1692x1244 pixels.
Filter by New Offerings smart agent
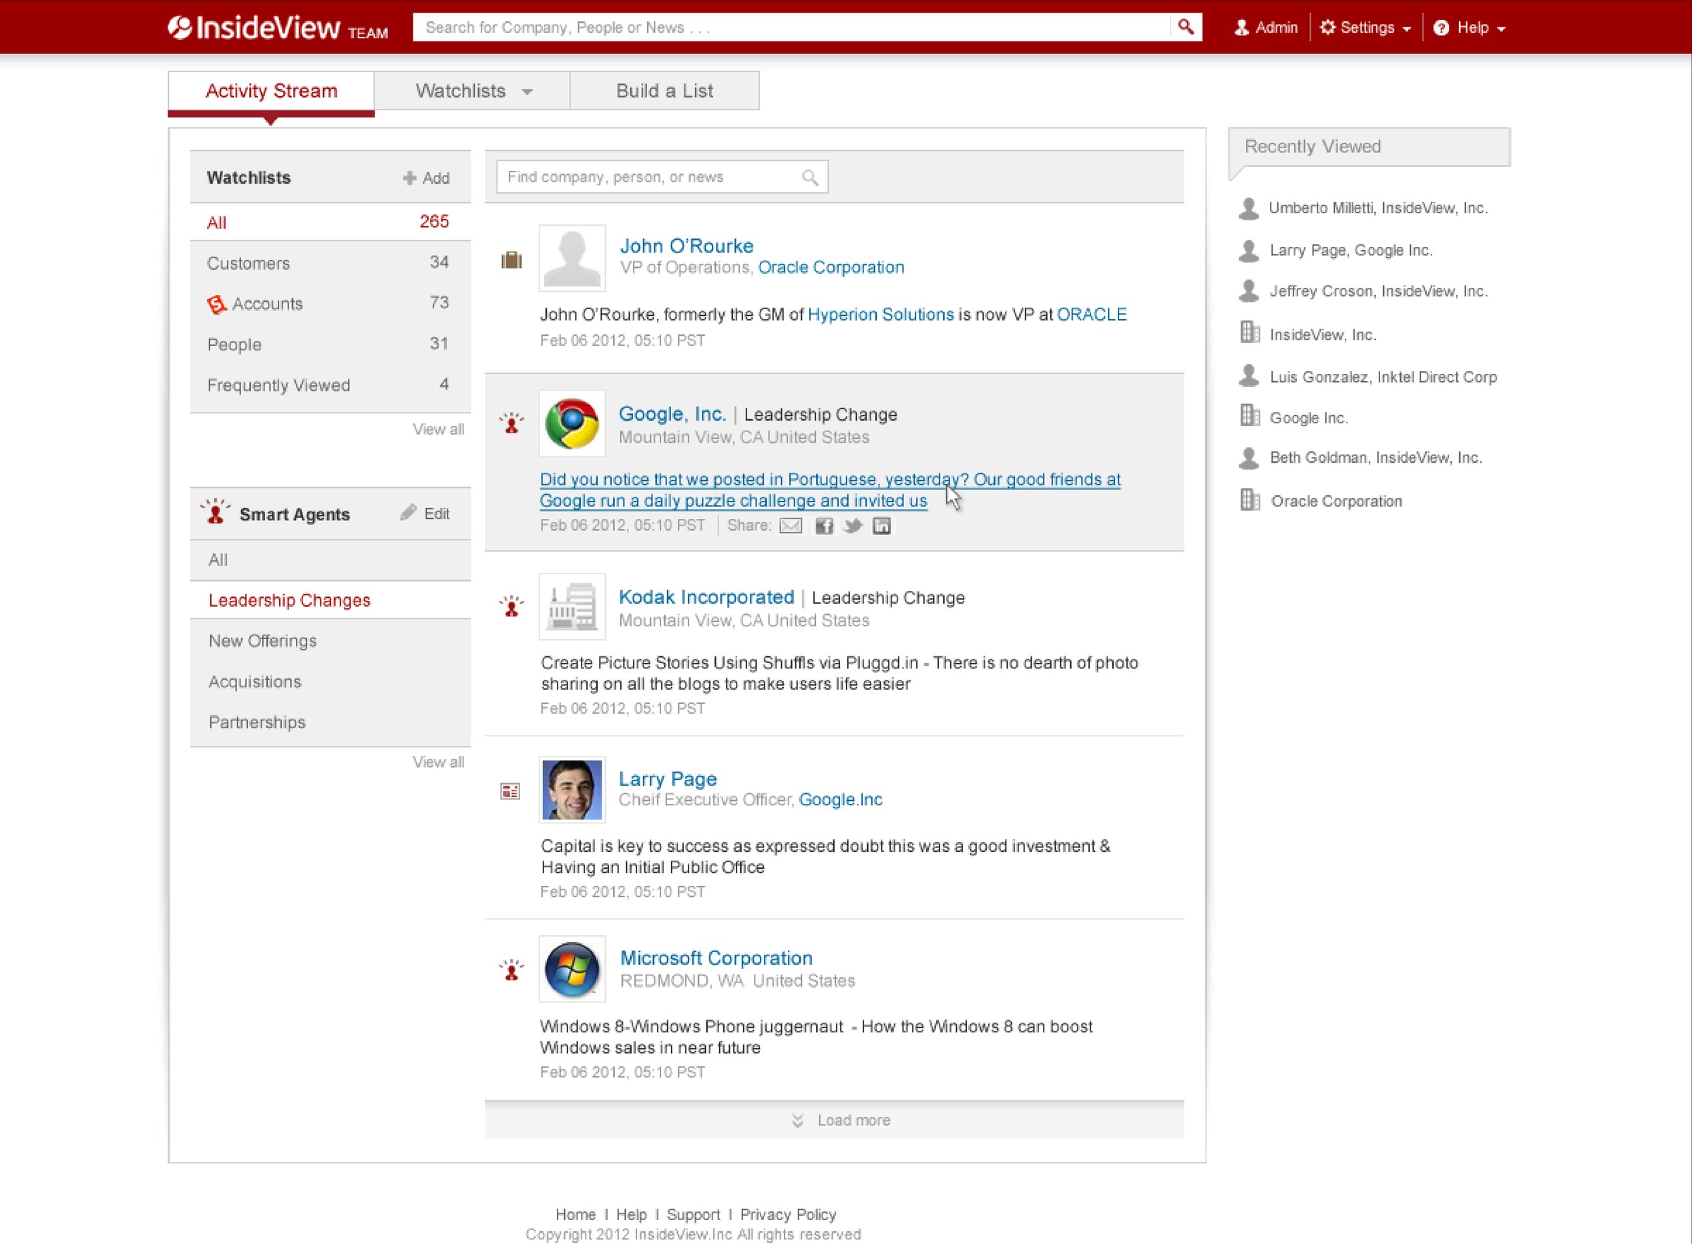pyautogui.click(x=331, y=641)
